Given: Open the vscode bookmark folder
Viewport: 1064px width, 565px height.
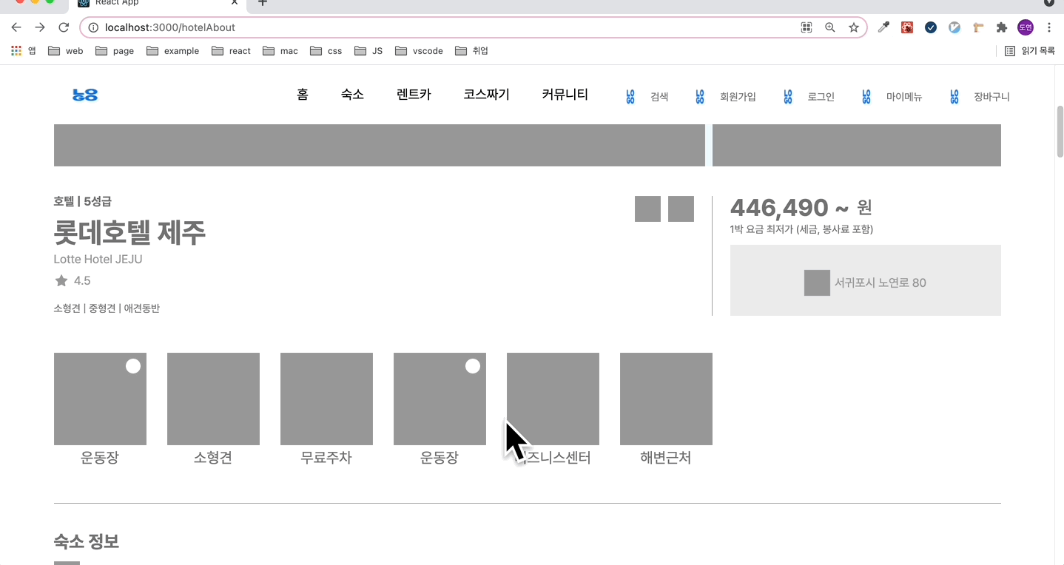Looking at the screenshot, I should tap(420, 51).
